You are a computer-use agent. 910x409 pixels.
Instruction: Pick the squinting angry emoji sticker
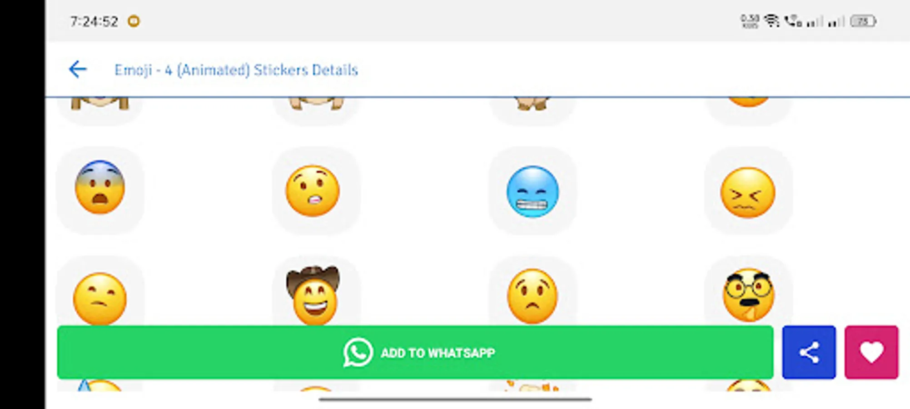pos(748,193)
